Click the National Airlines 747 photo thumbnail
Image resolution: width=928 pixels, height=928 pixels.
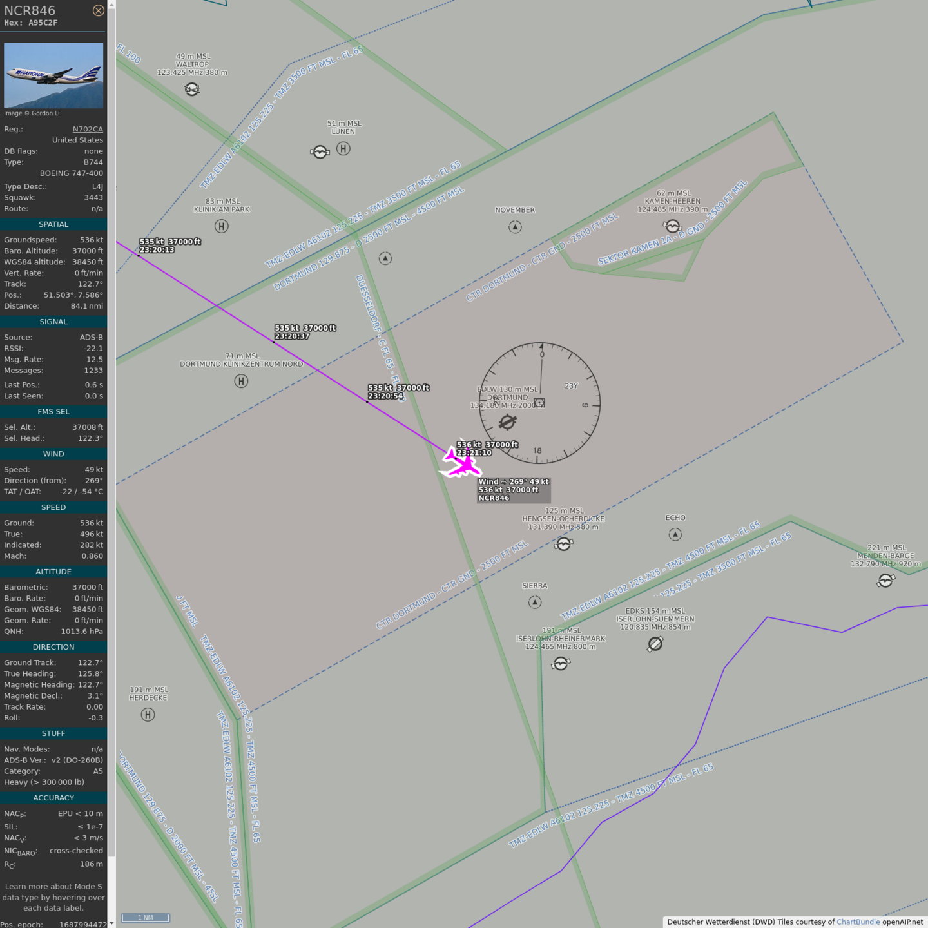(x=53, y=75)
